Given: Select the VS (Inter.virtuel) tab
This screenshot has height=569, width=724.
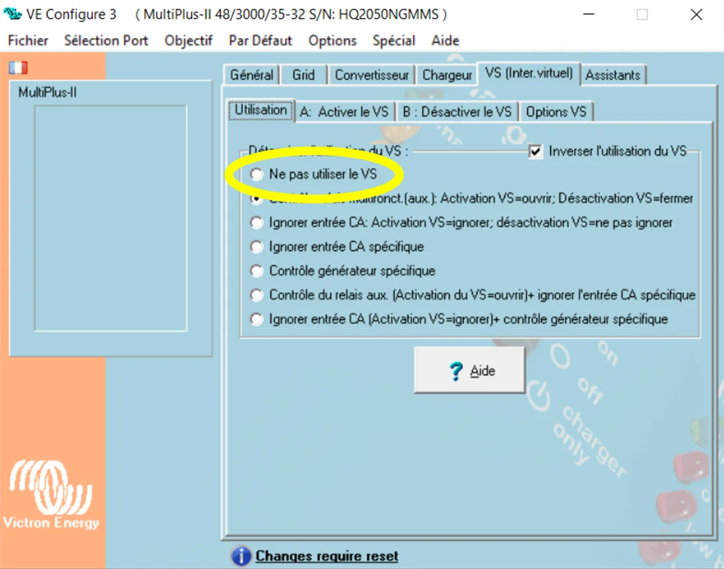Looking at the screenshot, I should (529, 73).
